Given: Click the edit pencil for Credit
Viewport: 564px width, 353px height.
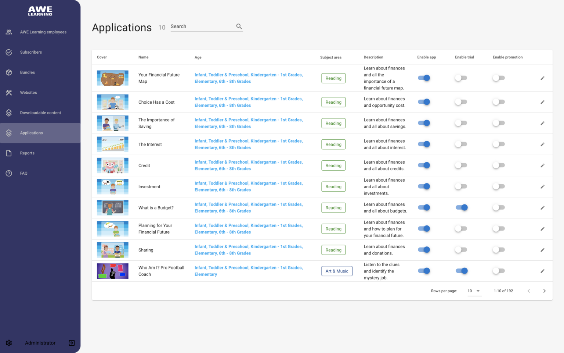Looking at the screenshot, I should click(542, 165).
